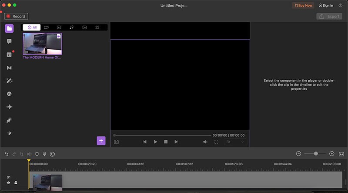This screenshot has width=348, height=193.
Task: Select the All media tab
Action: [x=32, y=27]
